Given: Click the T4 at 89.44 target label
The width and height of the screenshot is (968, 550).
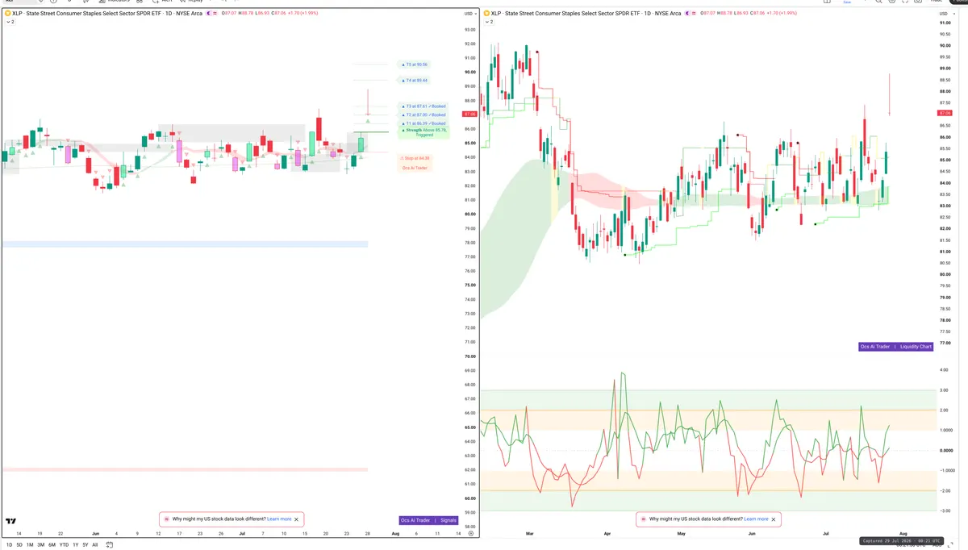Looking at the screenshot, I should pos(415,81).
